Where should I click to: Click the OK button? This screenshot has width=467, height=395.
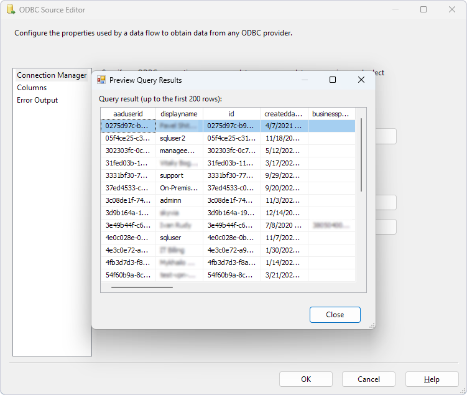click(x=305, y=379)
